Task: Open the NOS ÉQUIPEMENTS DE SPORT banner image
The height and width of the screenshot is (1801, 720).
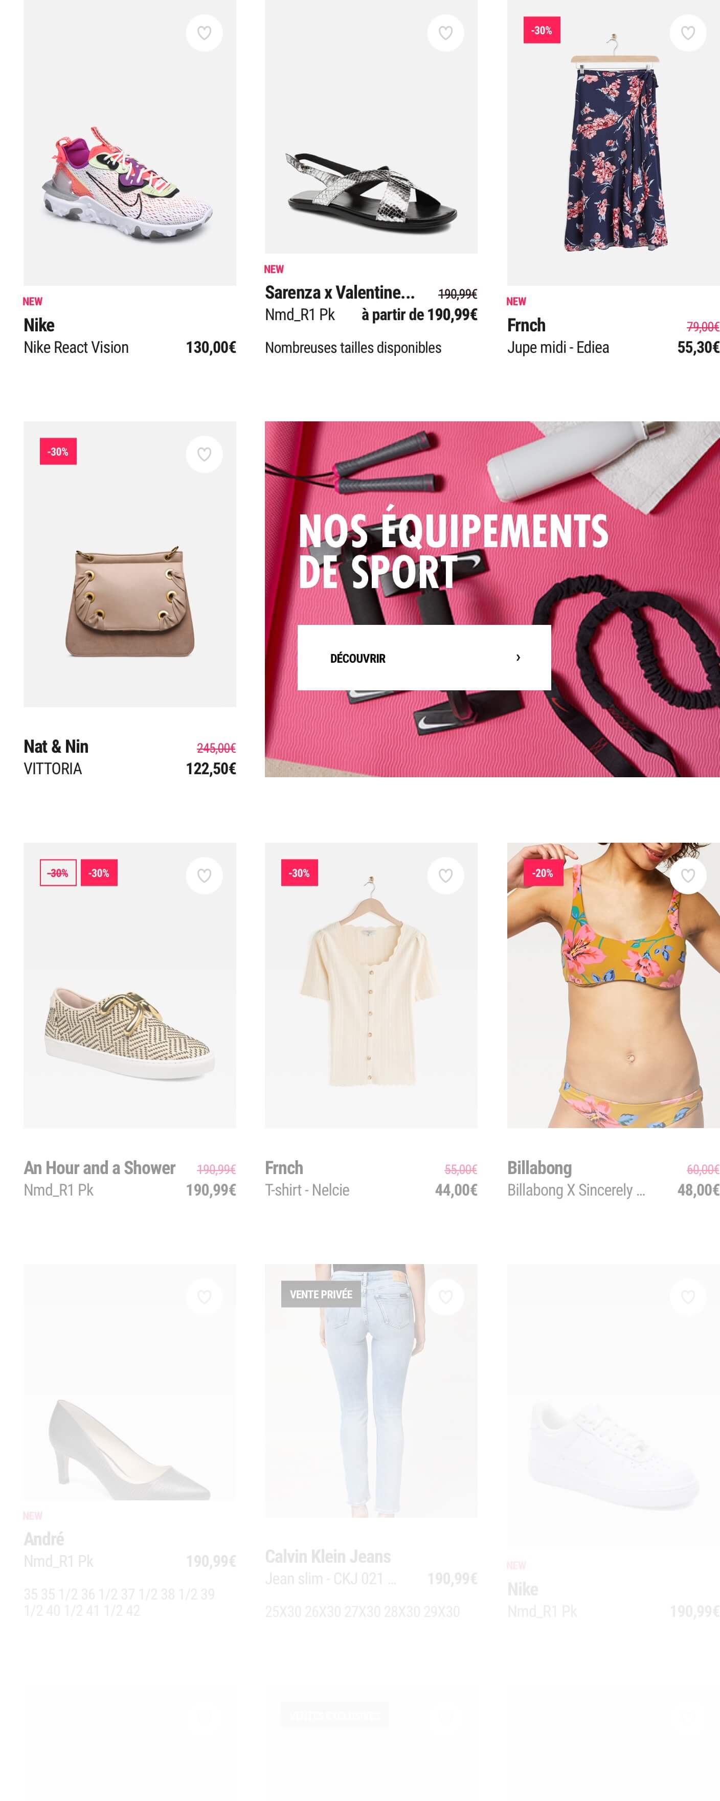Action: (x=492, y=599)
